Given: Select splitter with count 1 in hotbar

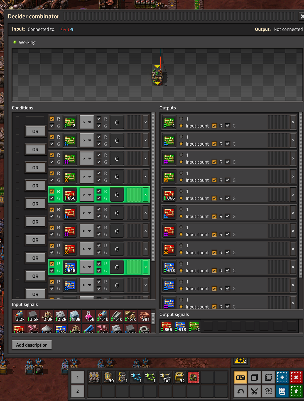Looking at the screenshot, I should tap(122, 378).
